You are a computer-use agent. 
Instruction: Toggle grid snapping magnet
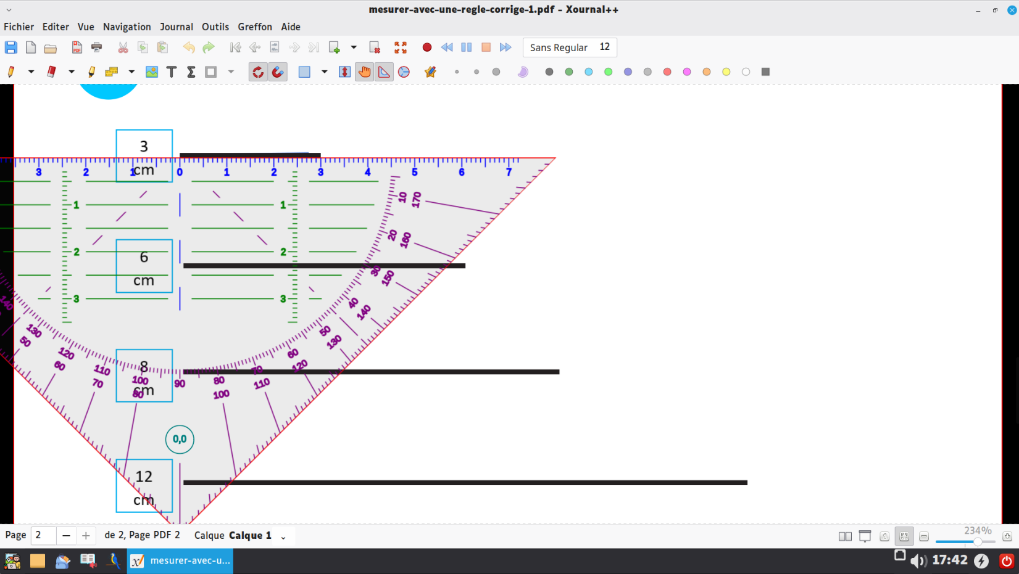[x=278, y=72]
